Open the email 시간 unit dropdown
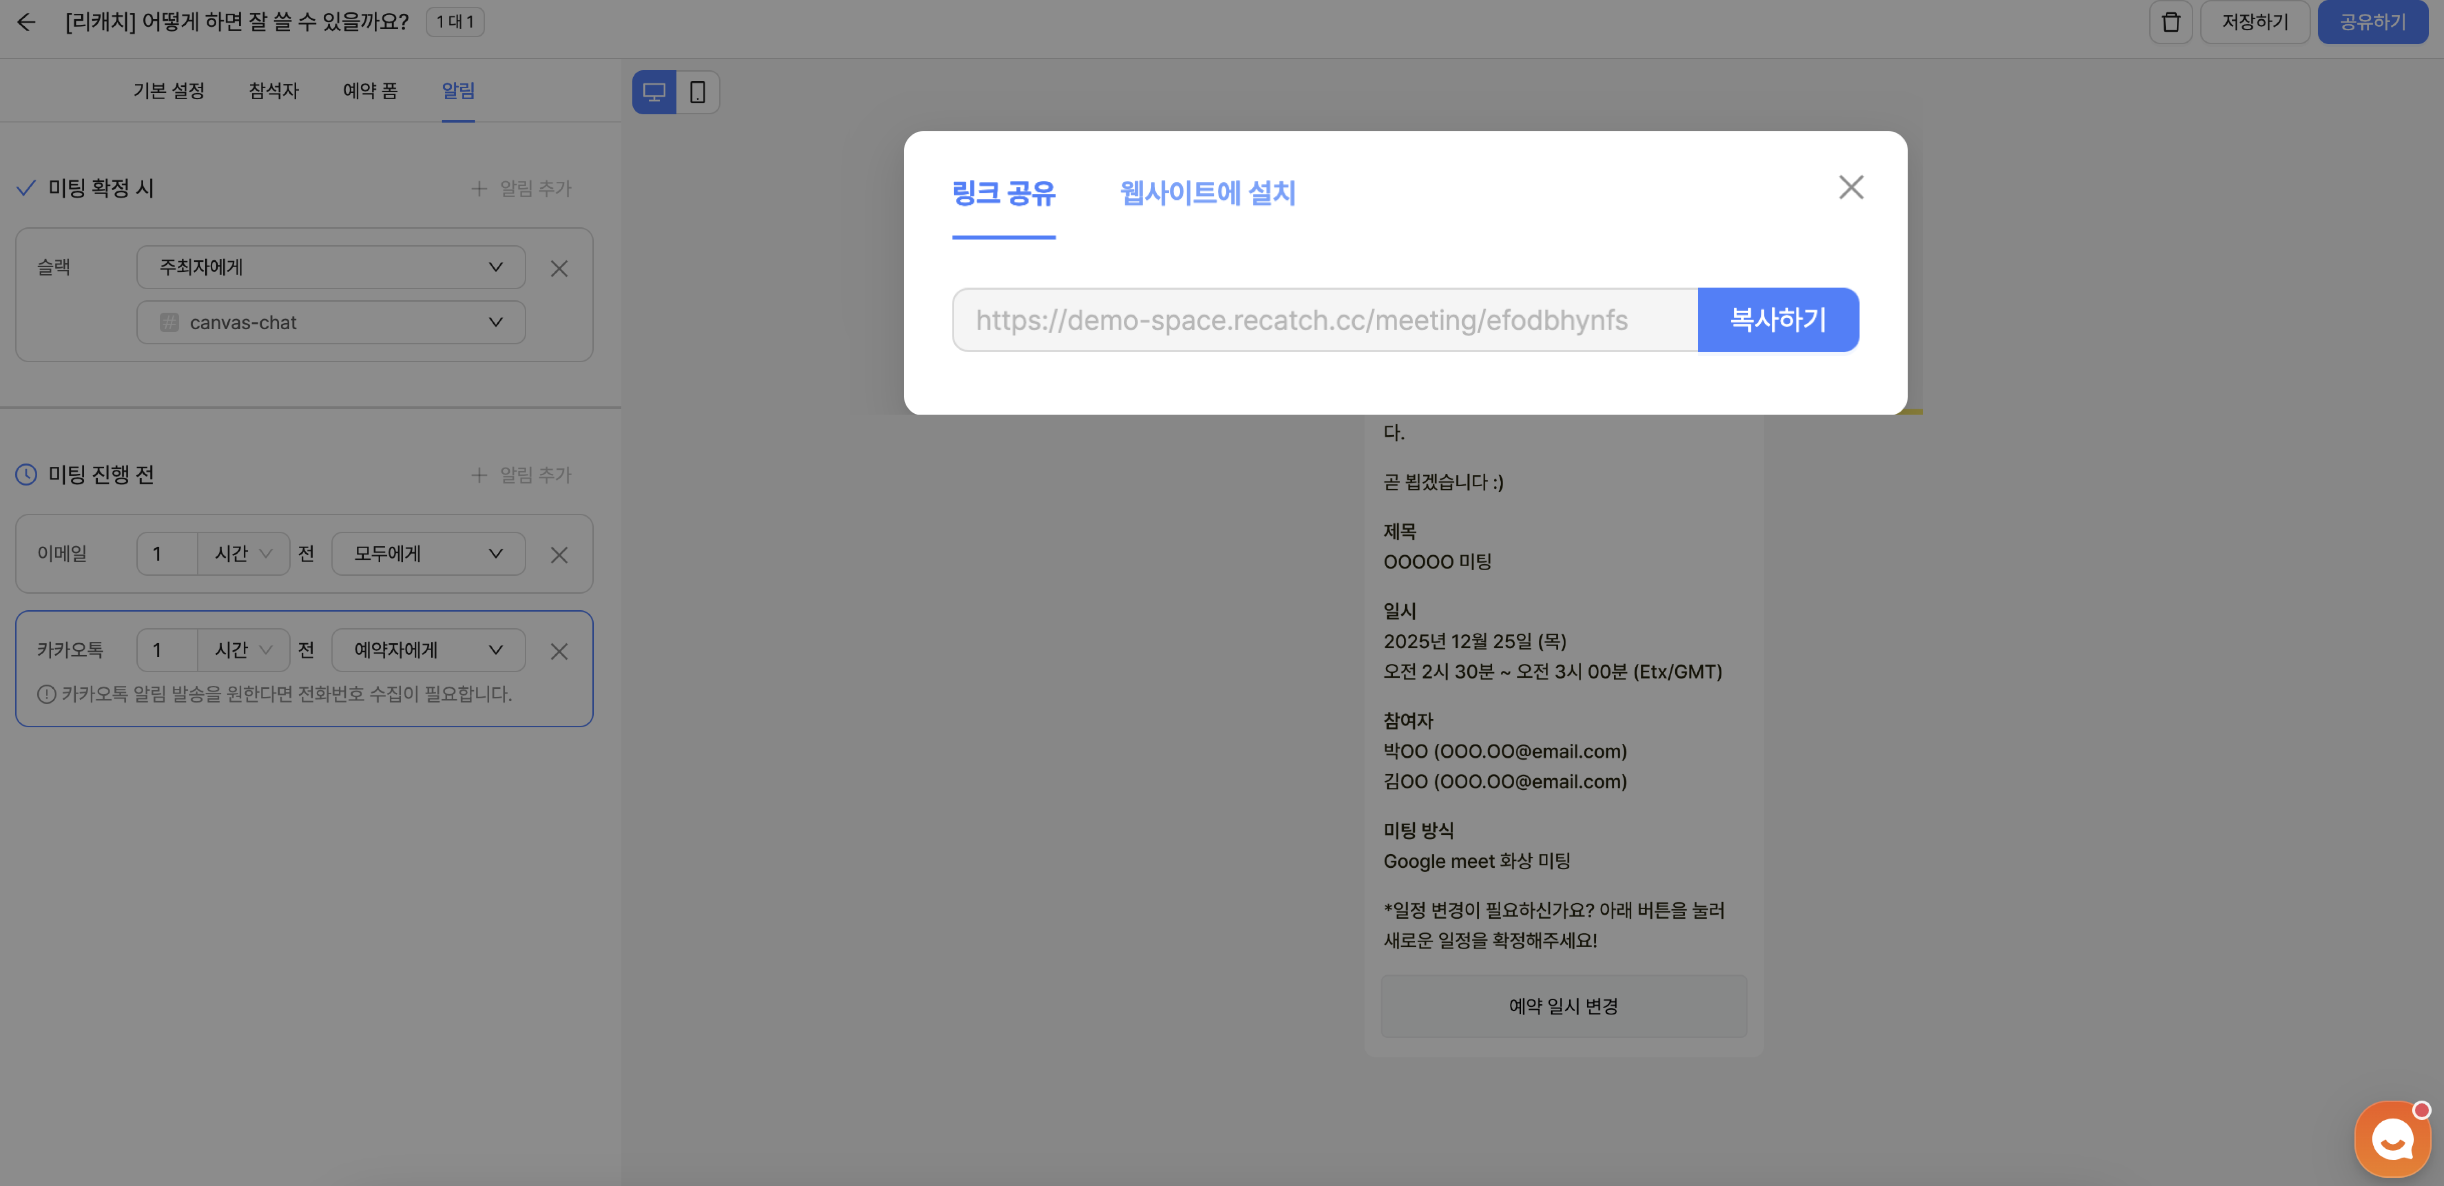2444x1186 pixels. pos(243,554)
